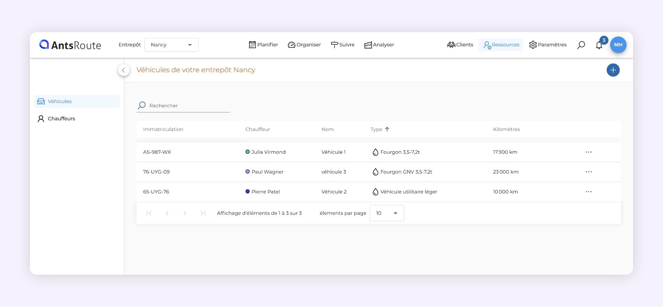Open the Planifier menu

pos(263,45)
